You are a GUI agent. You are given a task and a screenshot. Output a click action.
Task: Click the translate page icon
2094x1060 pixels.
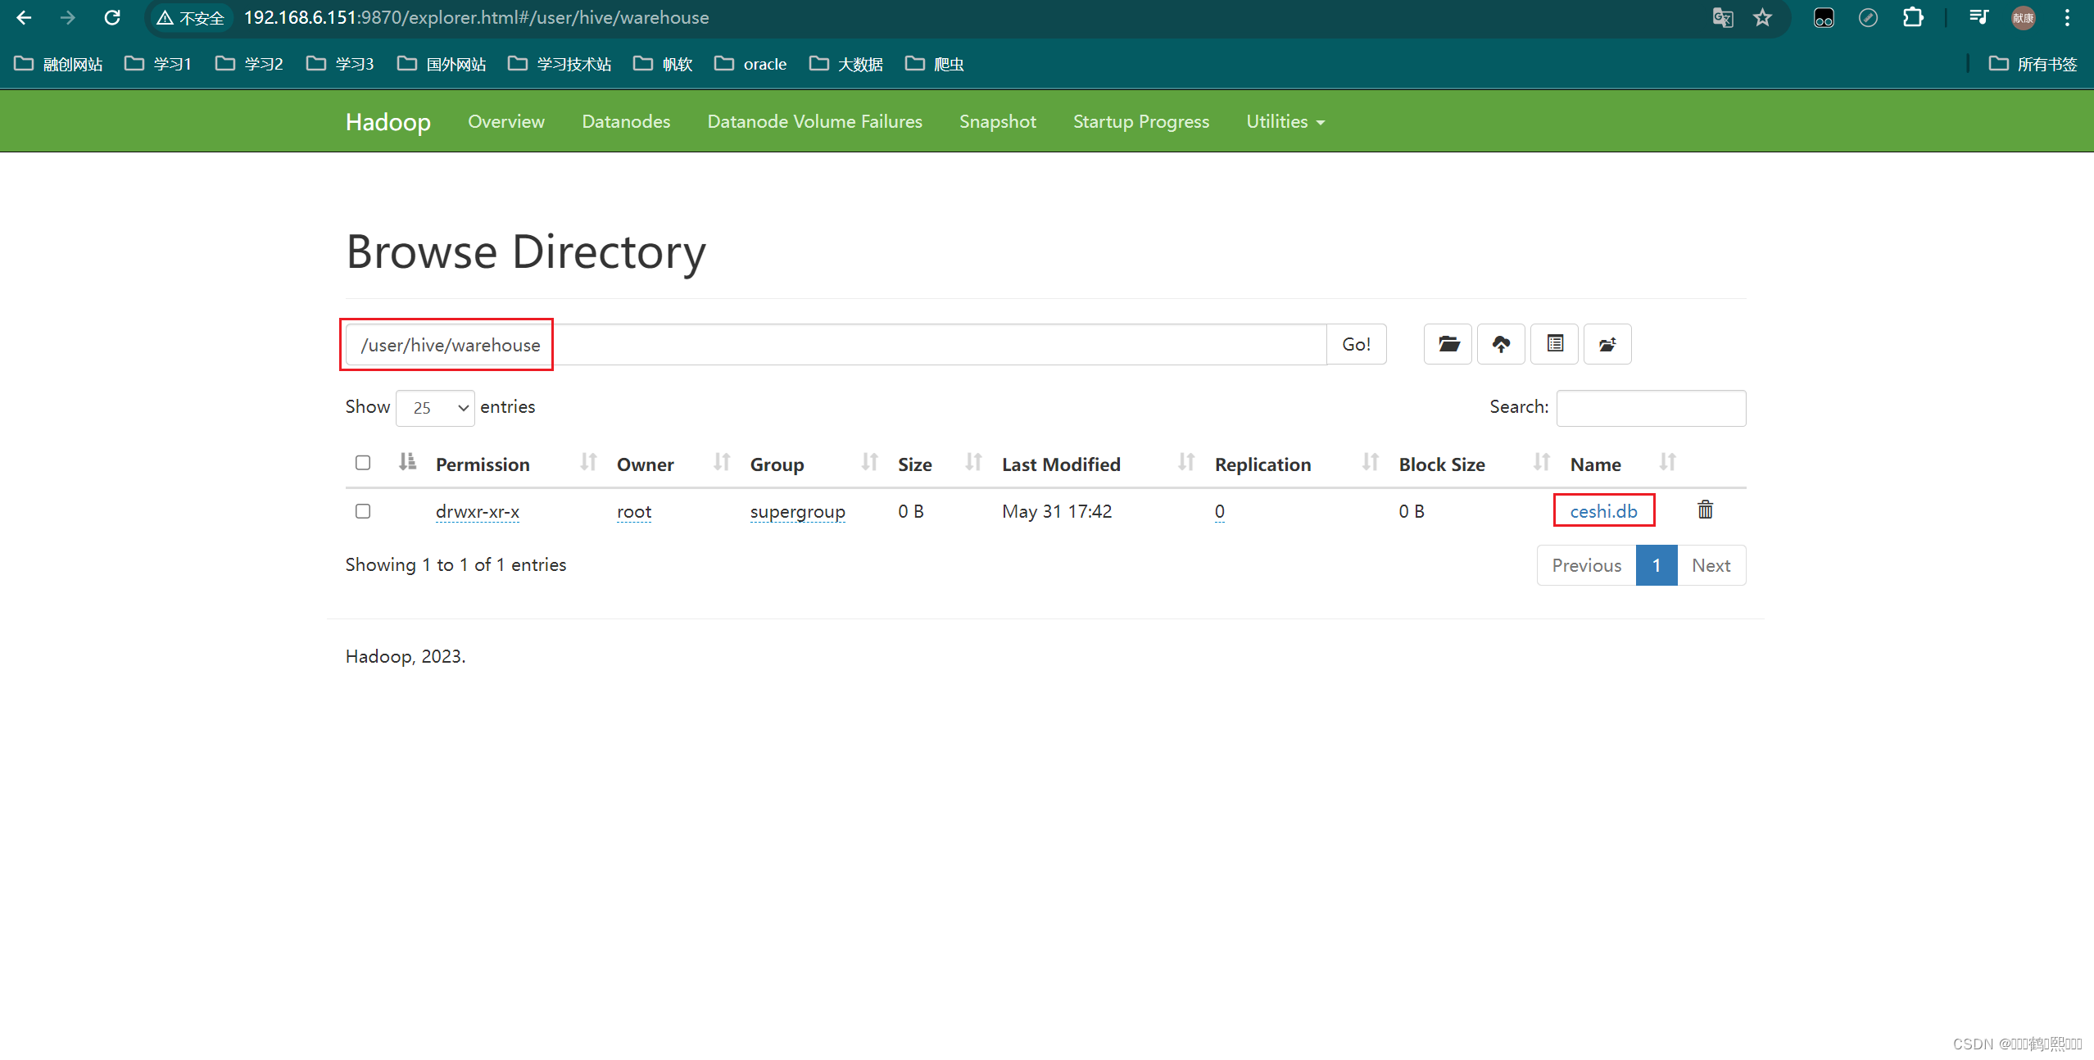1722,18
